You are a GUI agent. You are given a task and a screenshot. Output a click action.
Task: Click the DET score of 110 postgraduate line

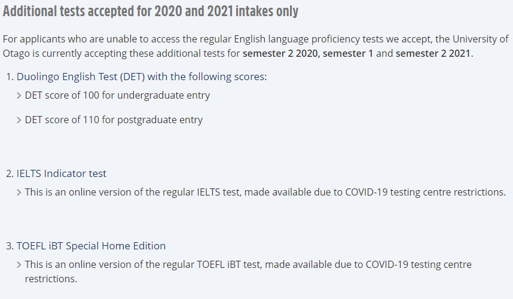click(114, 120)
